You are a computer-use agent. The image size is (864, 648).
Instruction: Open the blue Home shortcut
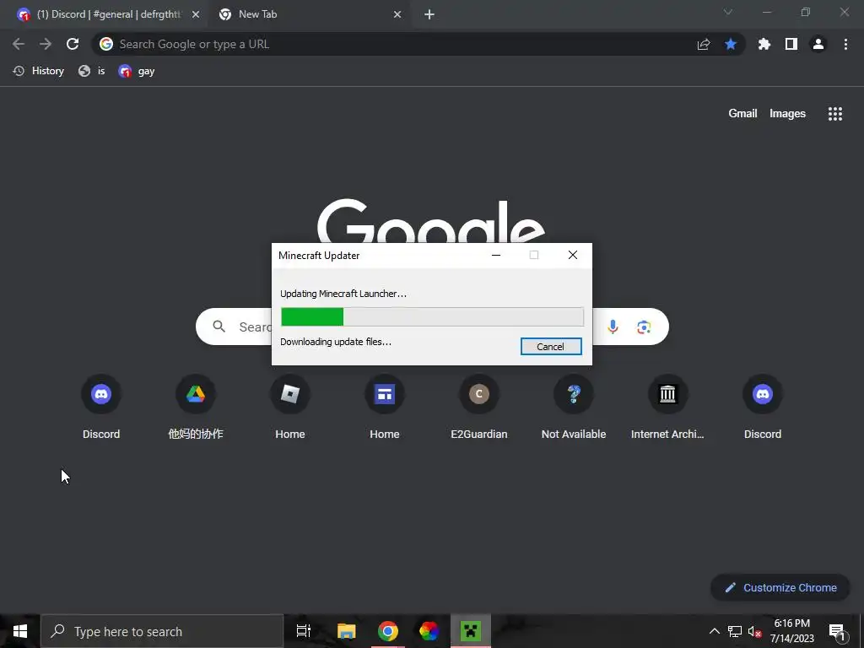(385, 406)
